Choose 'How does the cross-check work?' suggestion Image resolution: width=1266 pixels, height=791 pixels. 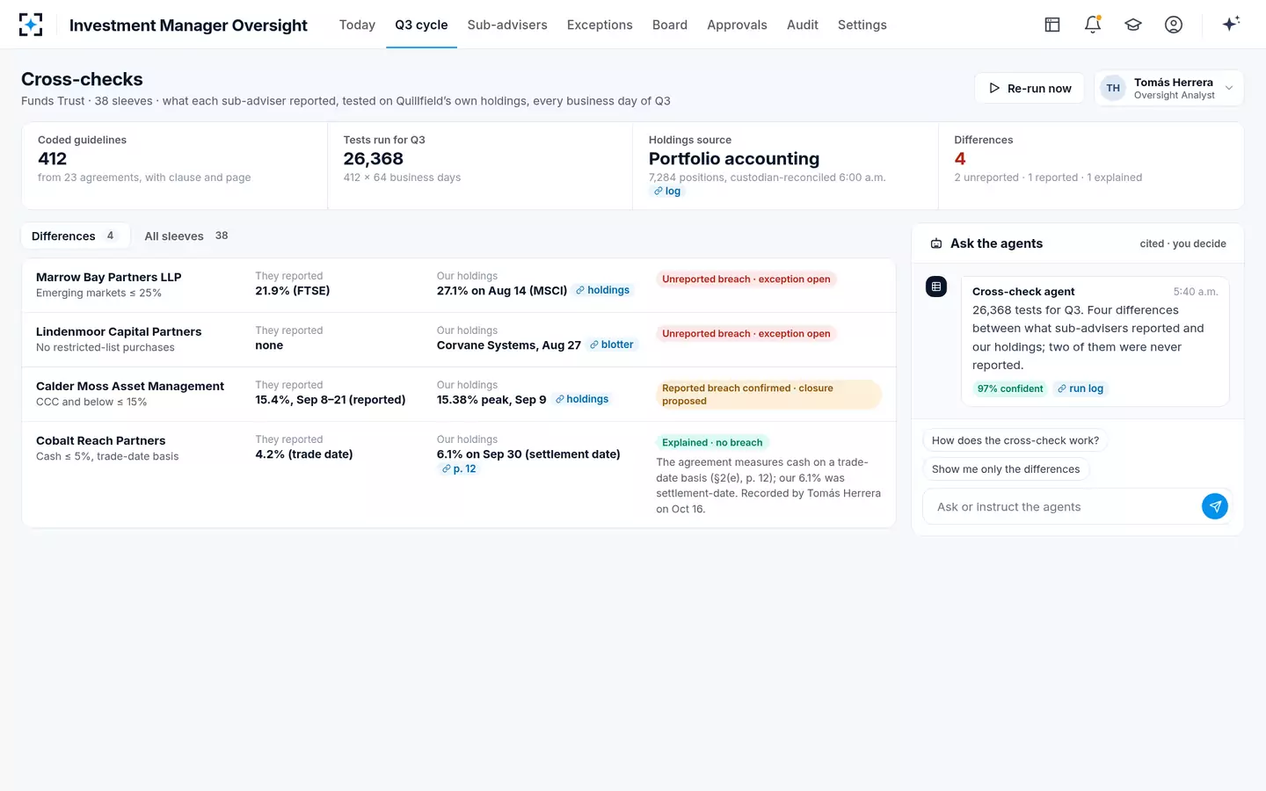tap(1015, 440)
